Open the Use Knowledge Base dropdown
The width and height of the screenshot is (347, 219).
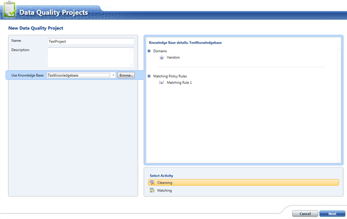click(113, 75)
